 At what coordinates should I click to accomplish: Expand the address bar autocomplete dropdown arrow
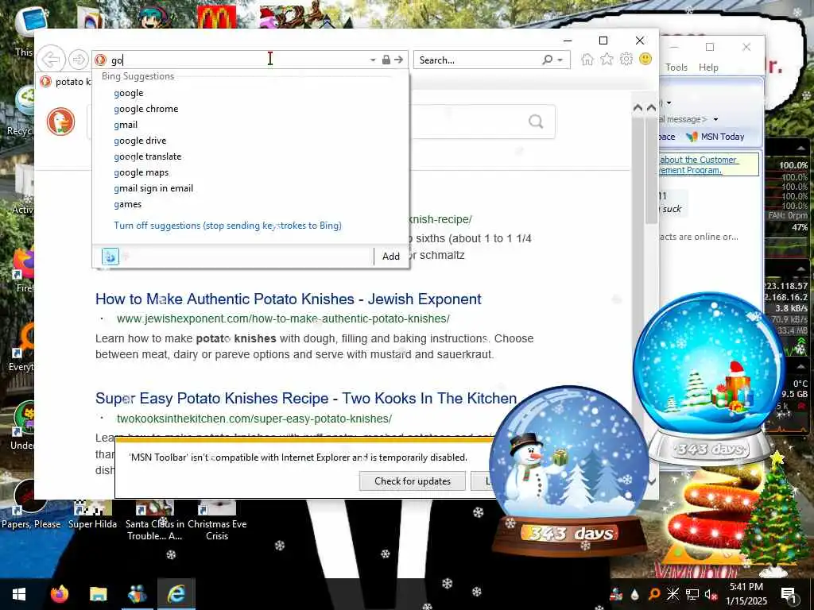[373, 60]
